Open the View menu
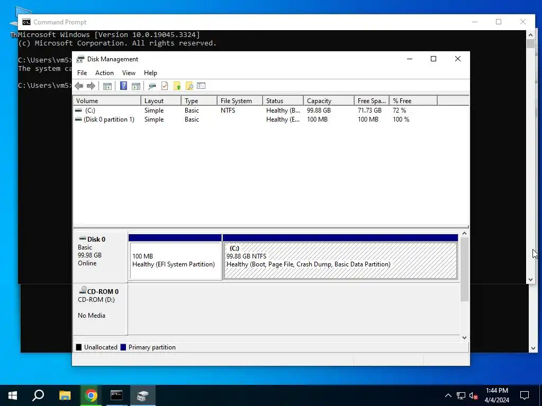 [129, 73]
